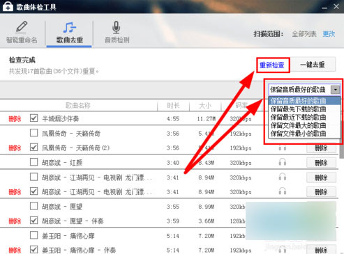The width and height of the screenshot is (344, 254).
Task: Switch to the 音质检测 tab
Action: click(117, 32)
